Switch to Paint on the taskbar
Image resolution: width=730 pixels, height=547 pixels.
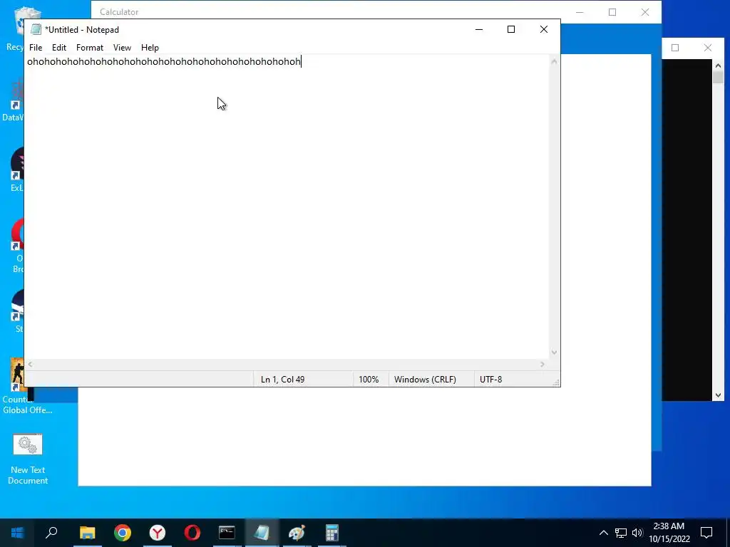coord(297,533)
